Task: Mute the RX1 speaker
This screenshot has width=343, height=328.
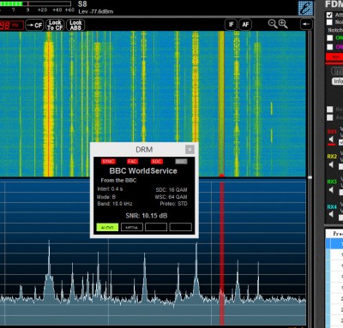Action: point(331,140)
